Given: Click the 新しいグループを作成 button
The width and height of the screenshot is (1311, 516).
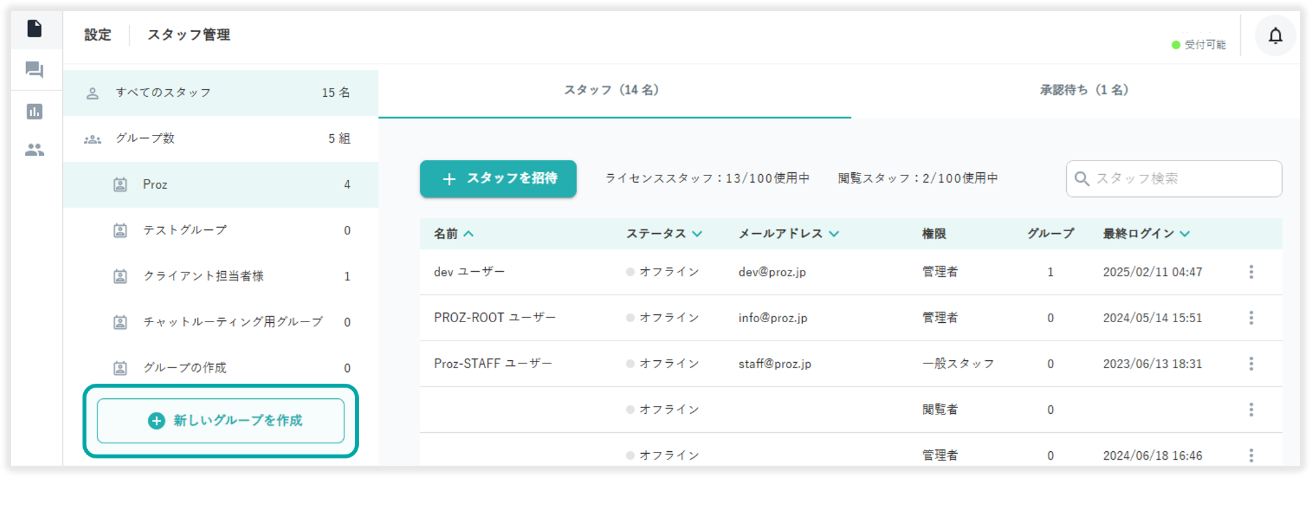Looking at the screenshot, I should [x=221, y=420].
